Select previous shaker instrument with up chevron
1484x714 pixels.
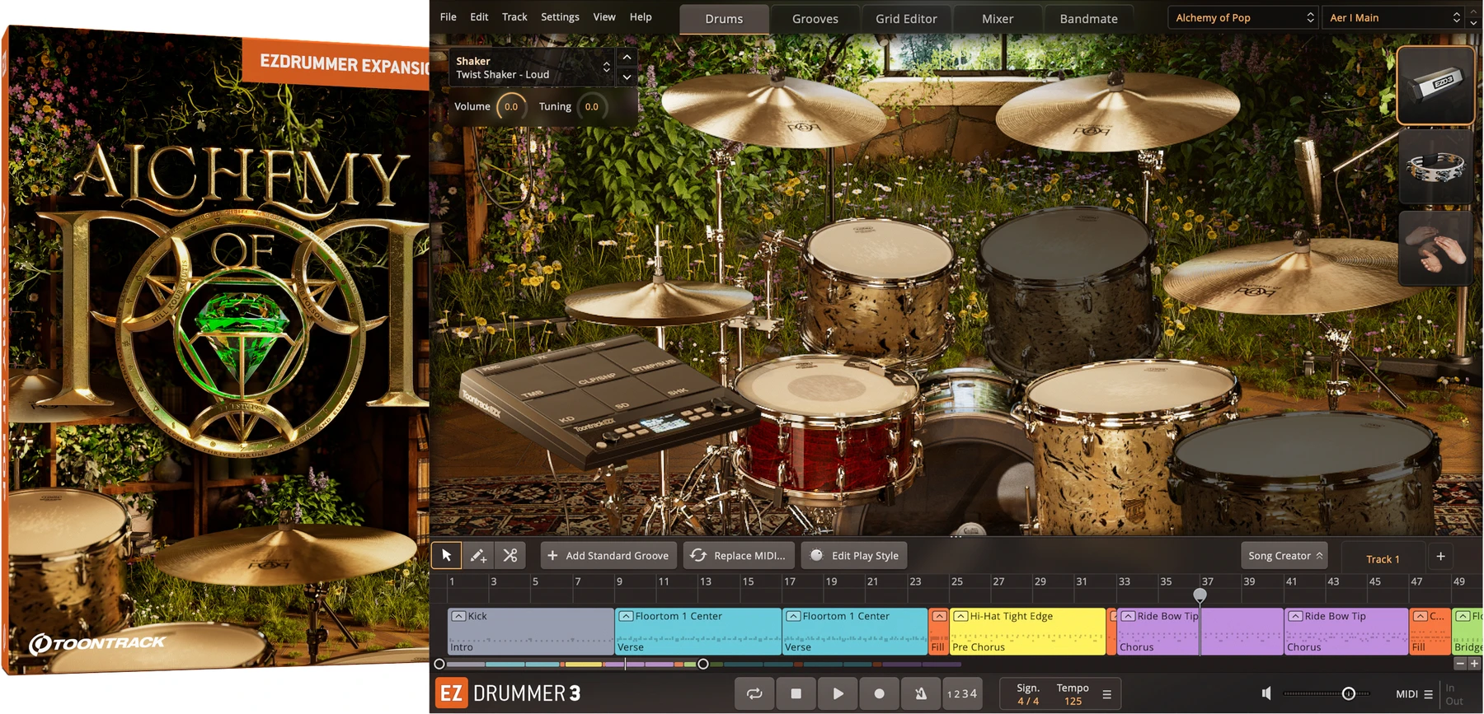627,57
